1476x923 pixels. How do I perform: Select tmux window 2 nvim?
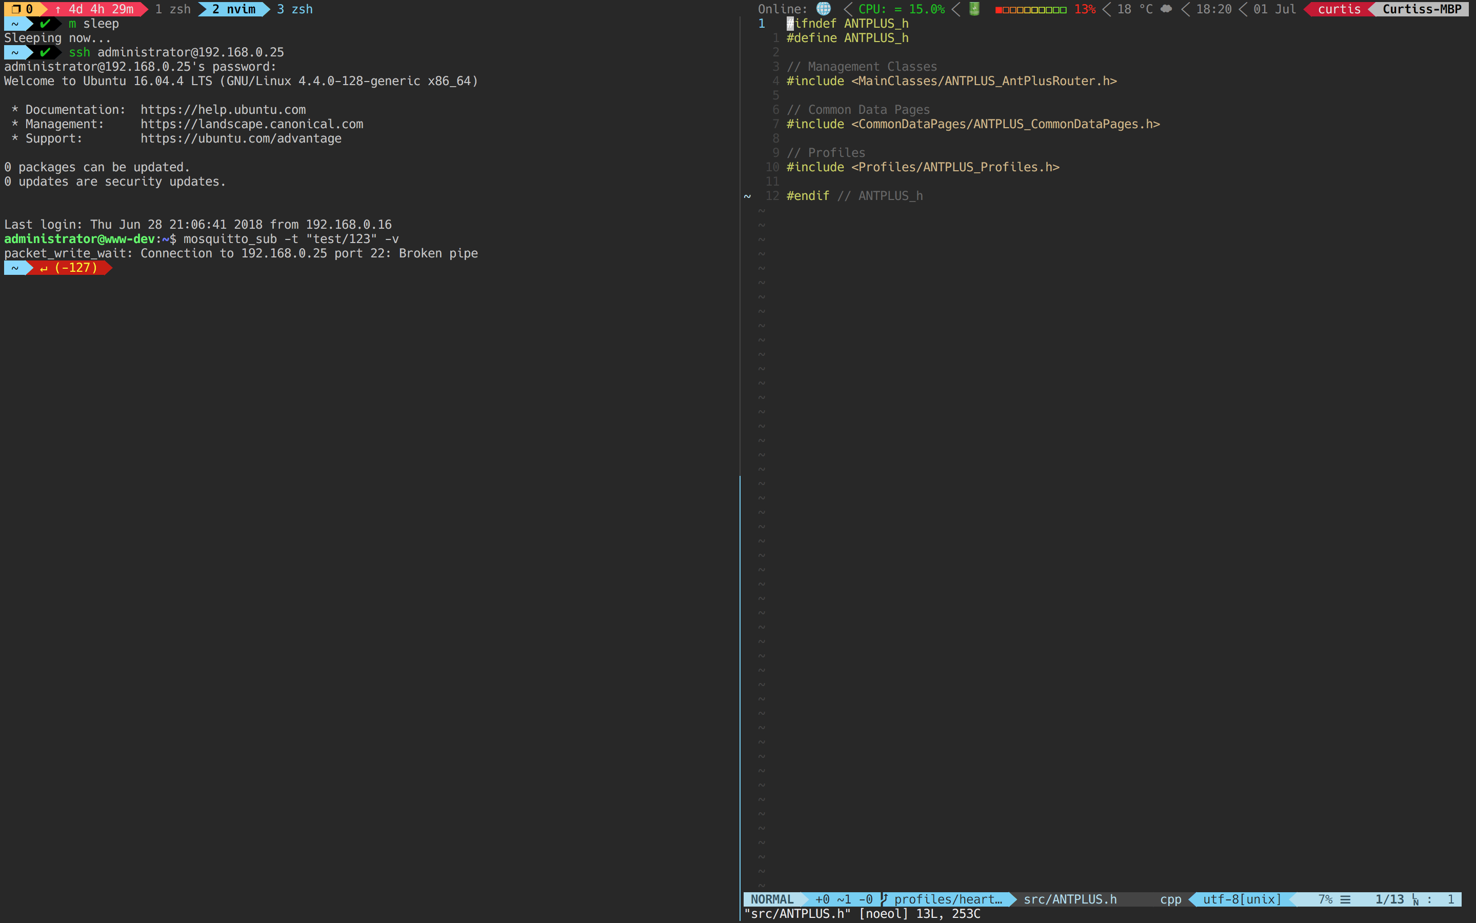pos(234,9)
